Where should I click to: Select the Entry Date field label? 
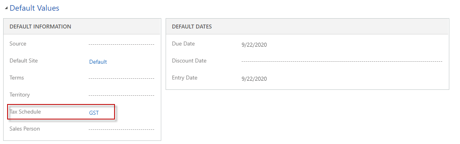[185, 78]
